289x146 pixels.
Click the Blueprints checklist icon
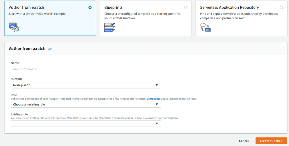pos(109,27)
